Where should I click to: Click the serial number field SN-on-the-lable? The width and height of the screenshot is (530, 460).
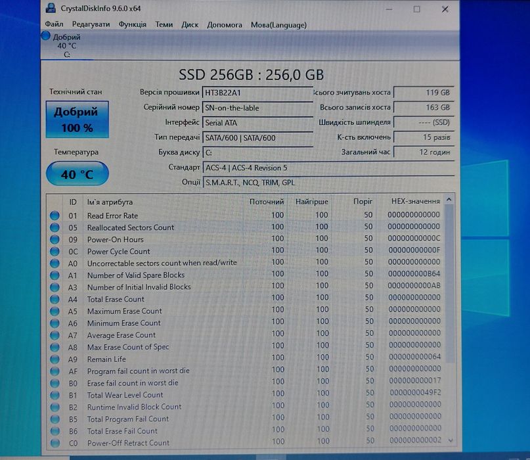coord(257,108)
